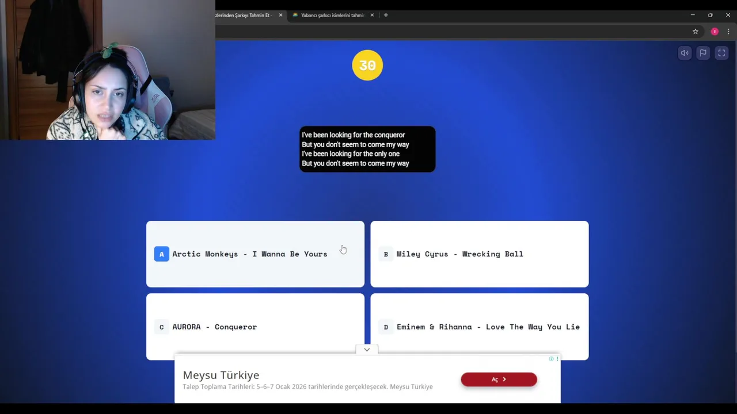Click the flag report icon
737x414 pixels.
[703, 53]
